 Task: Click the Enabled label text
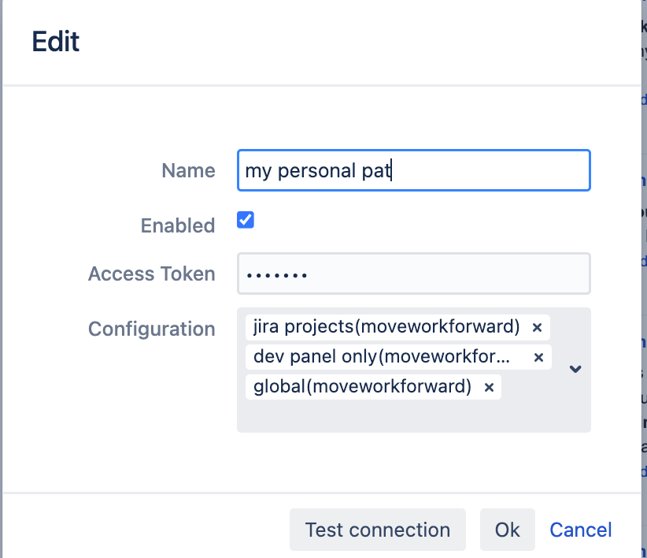(178, 225)
